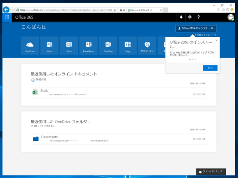The height and width of the screenshot is (178, 238).
Task: Click the smiley feedback icon in browser
Action: click(232, 10)
